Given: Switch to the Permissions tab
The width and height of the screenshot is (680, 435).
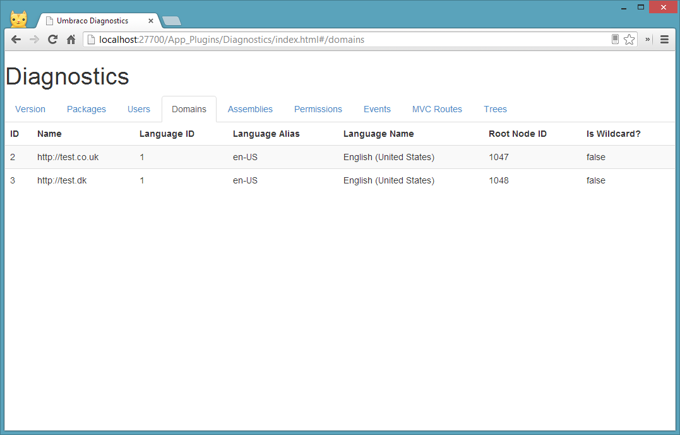Looking at the screenshot, I should (318, 109).
